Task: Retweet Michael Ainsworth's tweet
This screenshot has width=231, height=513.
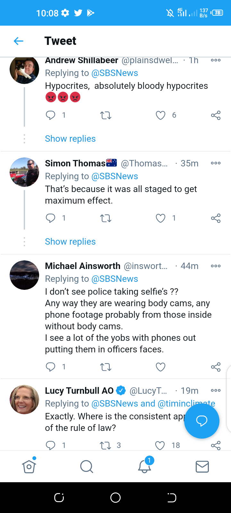Action: click(x=106, y=367)
